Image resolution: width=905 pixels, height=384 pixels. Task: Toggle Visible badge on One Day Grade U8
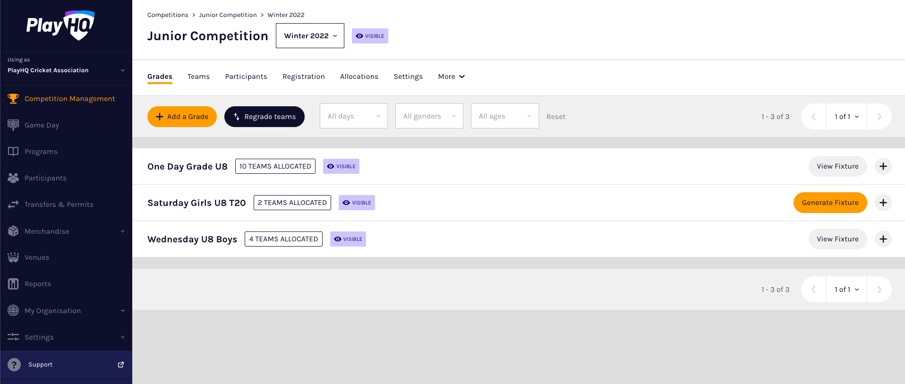pyautogui.click(x=341, y=166)
